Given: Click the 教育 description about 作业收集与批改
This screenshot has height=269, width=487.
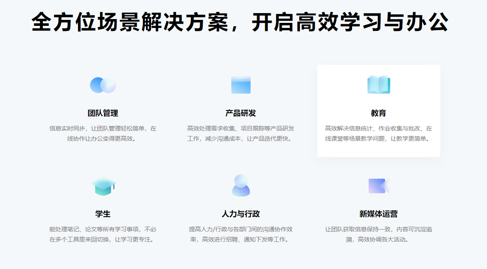Looking at the screenshot, I should 378,133.
